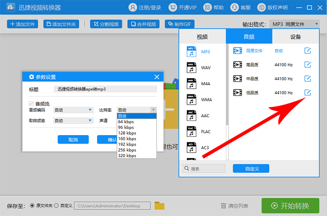Image resolution: width=327 pixels, height=216 pixels.
Task: Choose 自动 in the bitrate list
Action: coord(136,116)
